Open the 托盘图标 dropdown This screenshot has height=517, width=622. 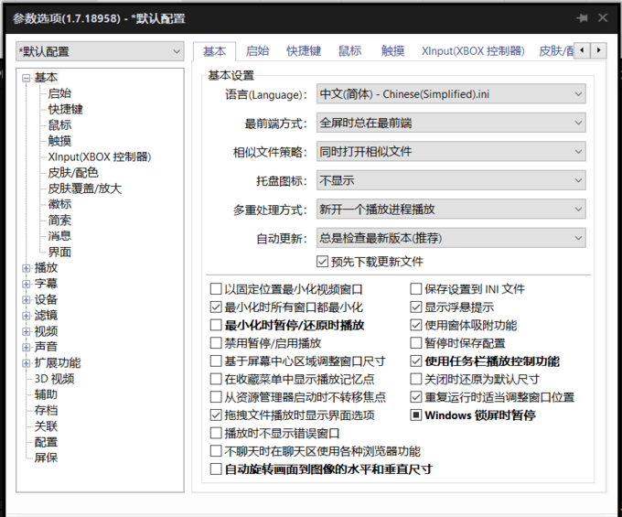451,181
